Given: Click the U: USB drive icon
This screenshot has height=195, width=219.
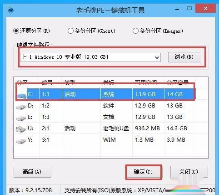Looking at the screenshot, I should pyautogui.click(x=21, y=129).
